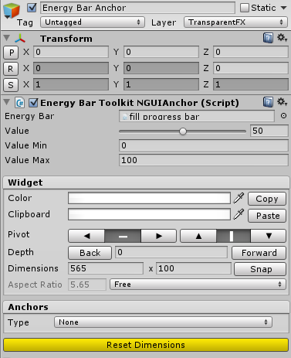Open the Tag Untagged dropdown
Viewport: 291px width, 358px height.
[93, 22]
